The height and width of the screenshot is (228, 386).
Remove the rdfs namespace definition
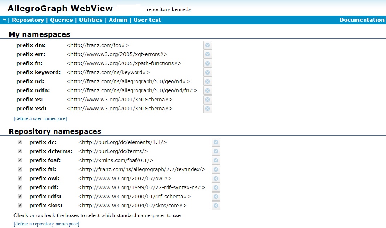[215, 197]
